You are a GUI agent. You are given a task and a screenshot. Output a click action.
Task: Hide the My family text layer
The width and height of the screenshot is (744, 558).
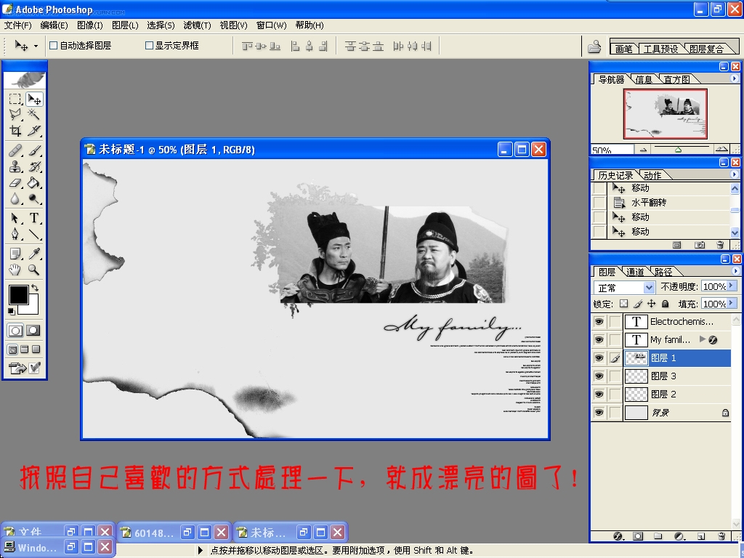[599, 340]
